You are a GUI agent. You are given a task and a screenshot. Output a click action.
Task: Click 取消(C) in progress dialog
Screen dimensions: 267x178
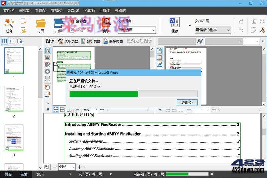(187, 103)
